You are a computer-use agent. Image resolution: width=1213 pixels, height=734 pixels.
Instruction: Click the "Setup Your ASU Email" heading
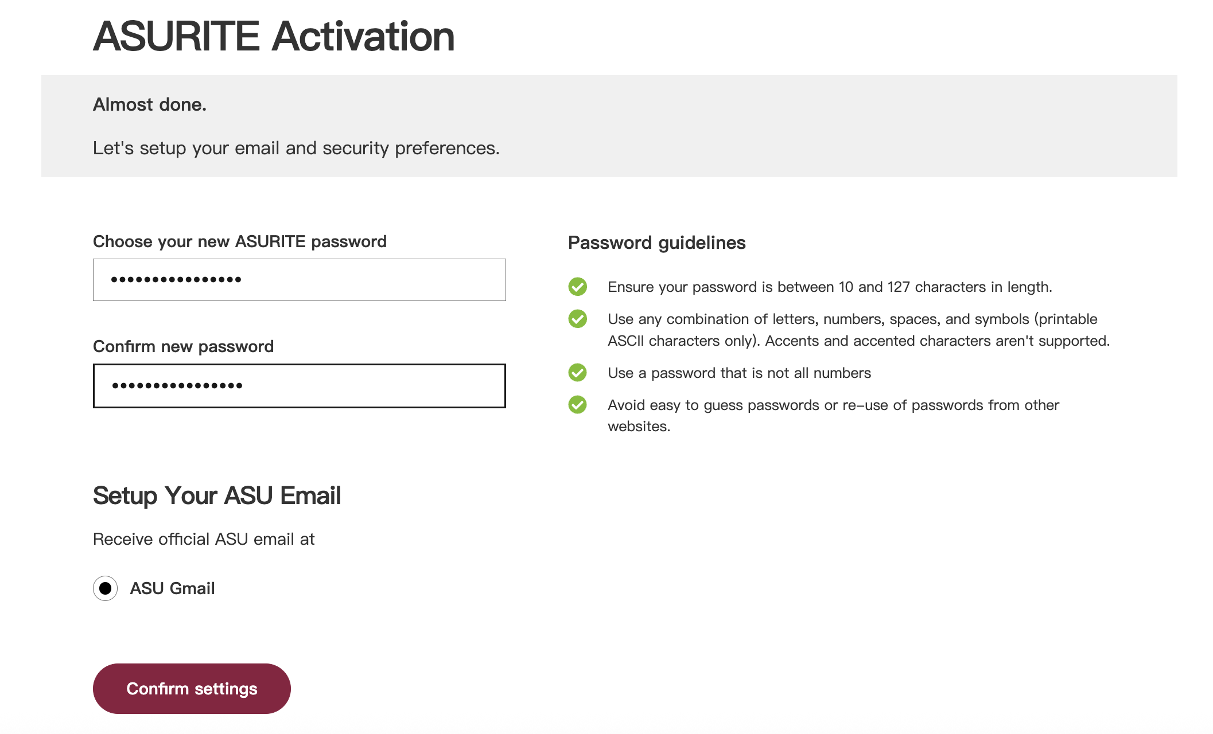[x=217, y=495]
